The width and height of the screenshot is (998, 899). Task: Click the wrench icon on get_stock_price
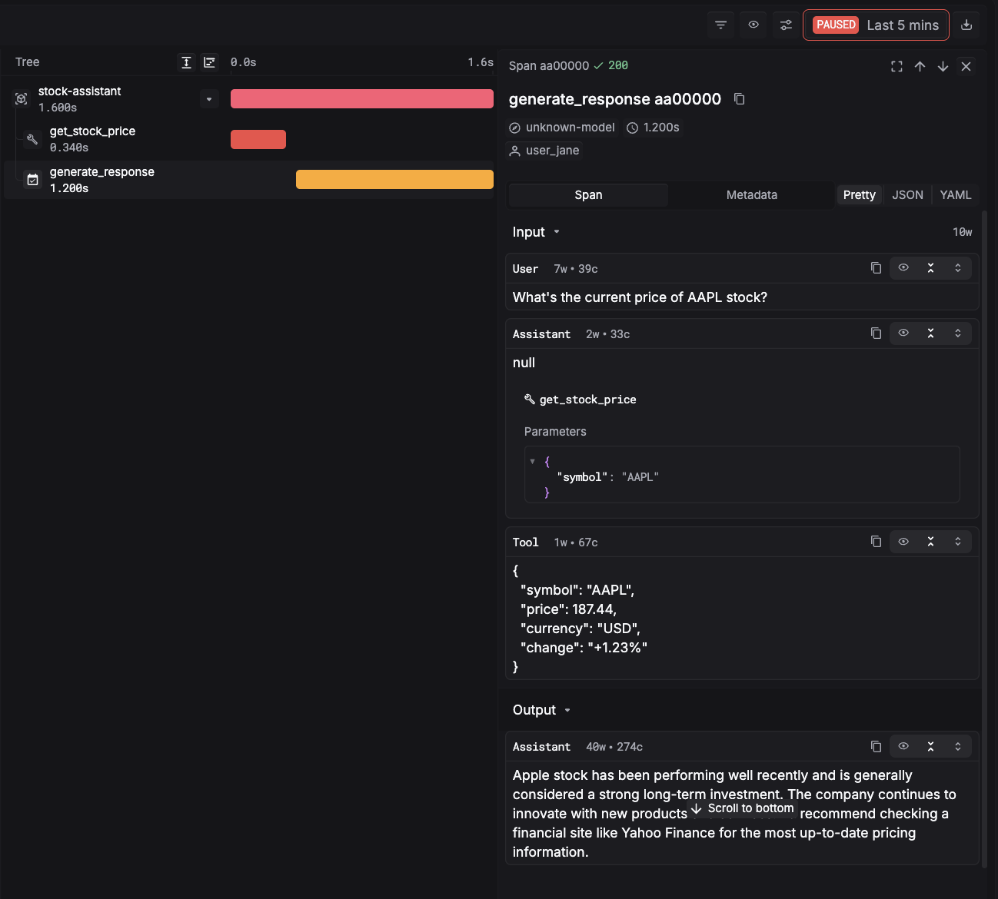[x=32, y=140]
